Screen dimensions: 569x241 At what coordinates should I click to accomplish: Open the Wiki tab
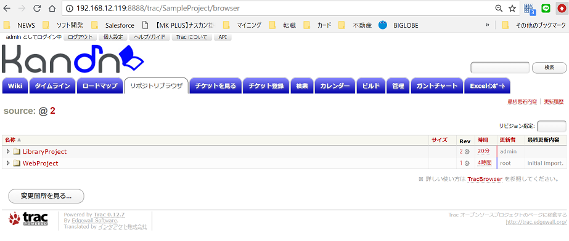[15, 85]
